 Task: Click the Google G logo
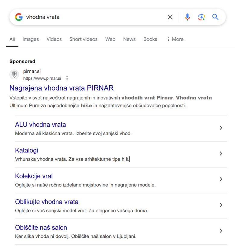click(19, 17)
